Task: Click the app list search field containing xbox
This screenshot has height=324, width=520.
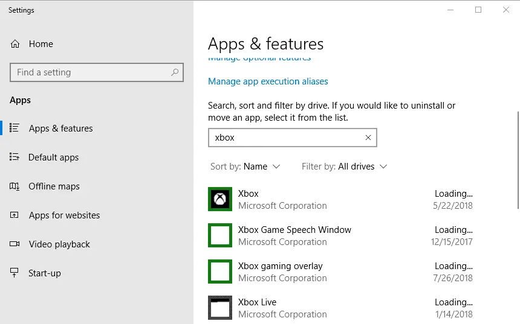Action: coord(293,138)
